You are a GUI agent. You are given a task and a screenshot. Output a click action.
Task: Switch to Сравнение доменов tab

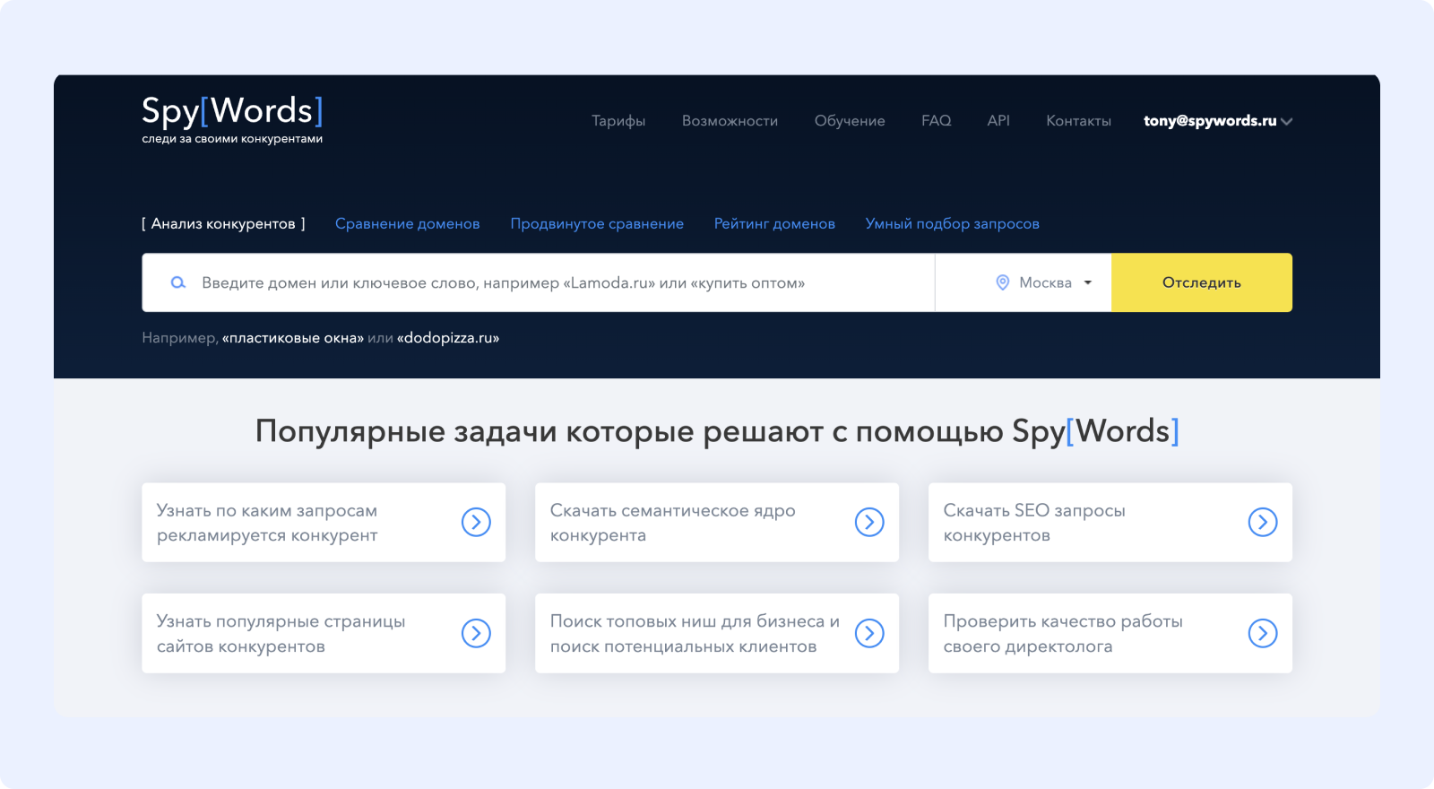pos(408,224)
